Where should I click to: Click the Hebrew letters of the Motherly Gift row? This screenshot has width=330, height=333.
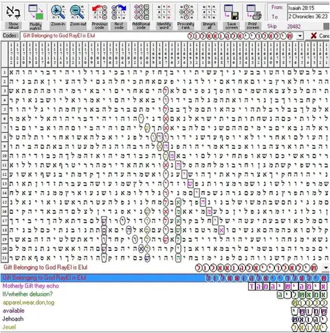(288, 286)
